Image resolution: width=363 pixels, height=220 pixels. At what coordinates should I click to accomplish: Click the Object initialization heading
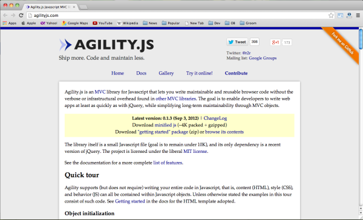pos(90,213)
